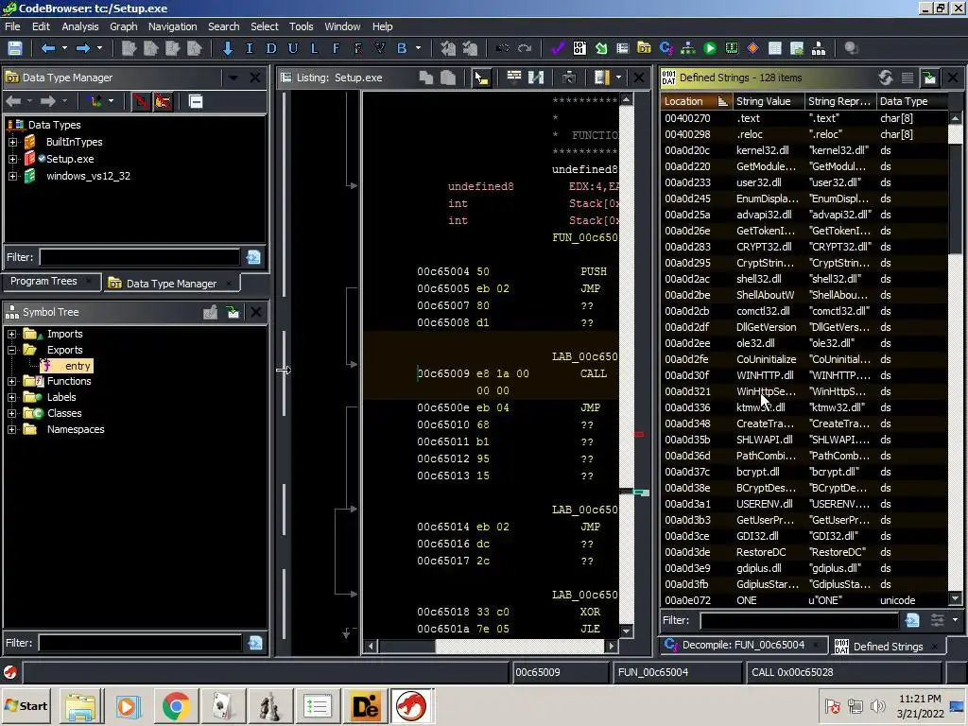Open the Search menu
Screen dimensions: 968x726
223,26
